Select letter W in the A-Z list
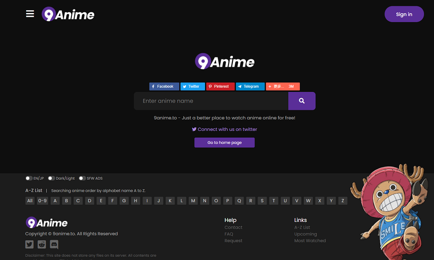434x260 pixels. pos(308,201)
